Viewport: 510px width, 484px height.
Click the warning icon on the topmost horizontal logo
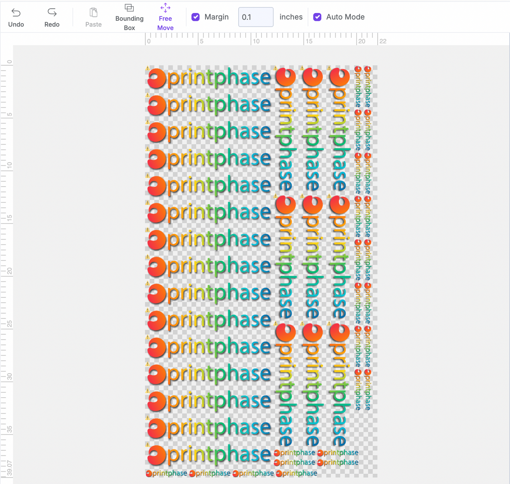click(x=148, y=68)
